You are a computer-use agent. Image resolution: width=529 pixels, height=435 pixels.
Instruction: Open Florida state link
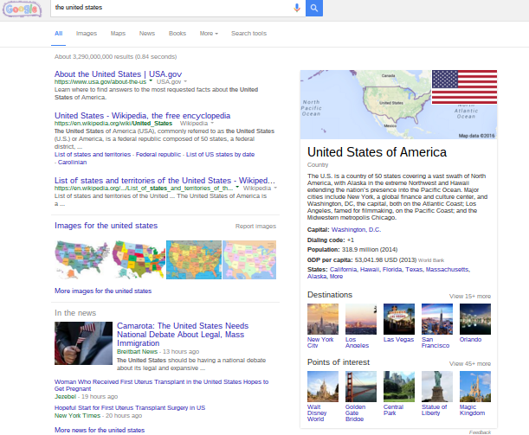[392, 269]
